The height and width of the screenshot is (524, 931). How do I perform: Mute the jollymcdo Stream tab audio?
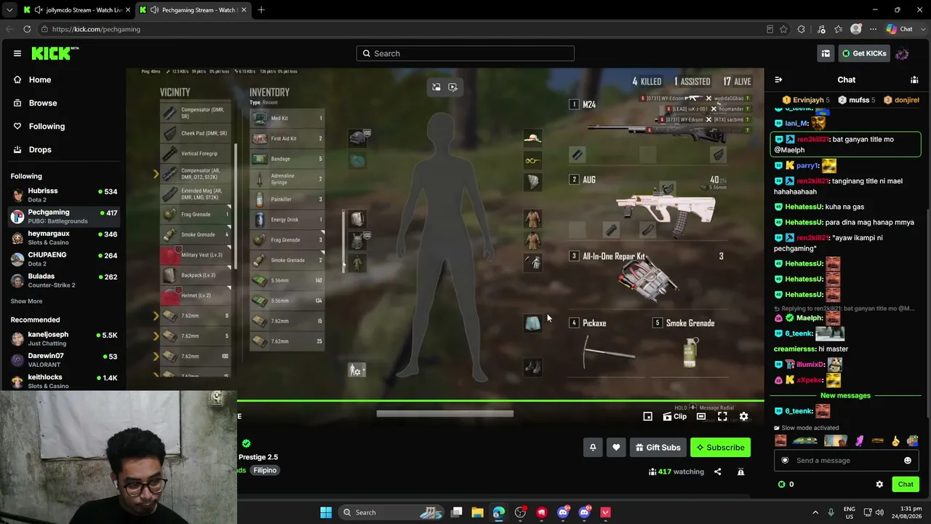click(x=38, y=10)
